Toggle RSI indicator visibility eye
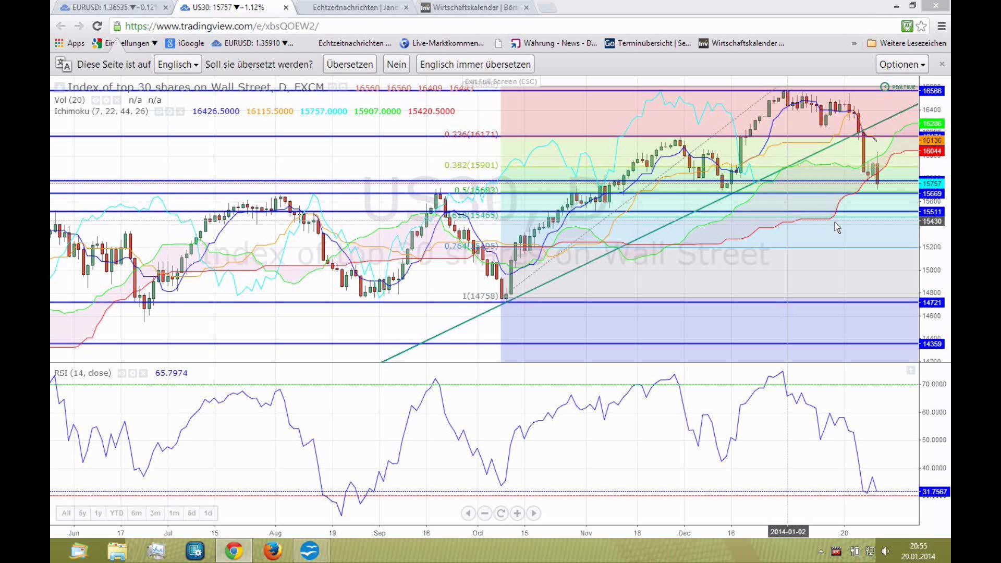 point(122,373)
